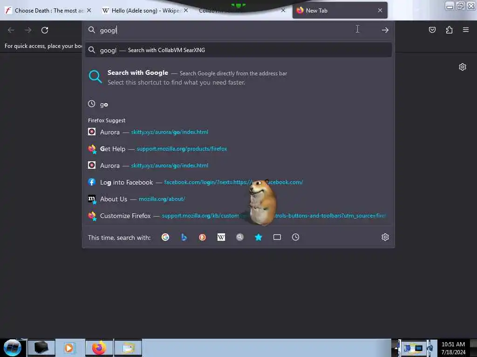The height and width of the screenshot is (357, 477).
Task: Open first Aurora skitty.xyz suggestion
Action: click(x=238, y=132)
